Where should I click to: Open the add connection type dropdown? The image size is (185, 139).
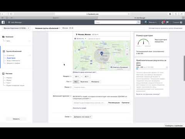[82, 117]
